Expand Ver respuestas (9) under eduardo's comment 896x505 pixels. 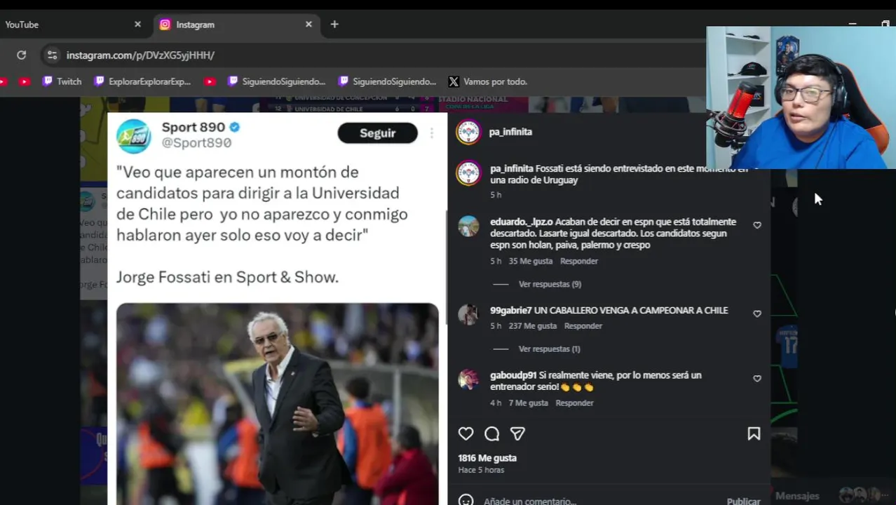(550, 284)
